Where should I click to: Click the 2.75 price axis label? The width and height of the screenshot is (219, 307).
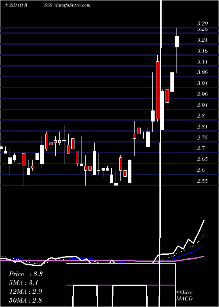tap(202, 138)
